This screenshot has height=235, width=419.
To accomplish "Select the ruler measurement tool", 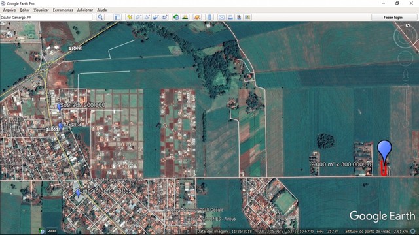I will click(209, 18).
